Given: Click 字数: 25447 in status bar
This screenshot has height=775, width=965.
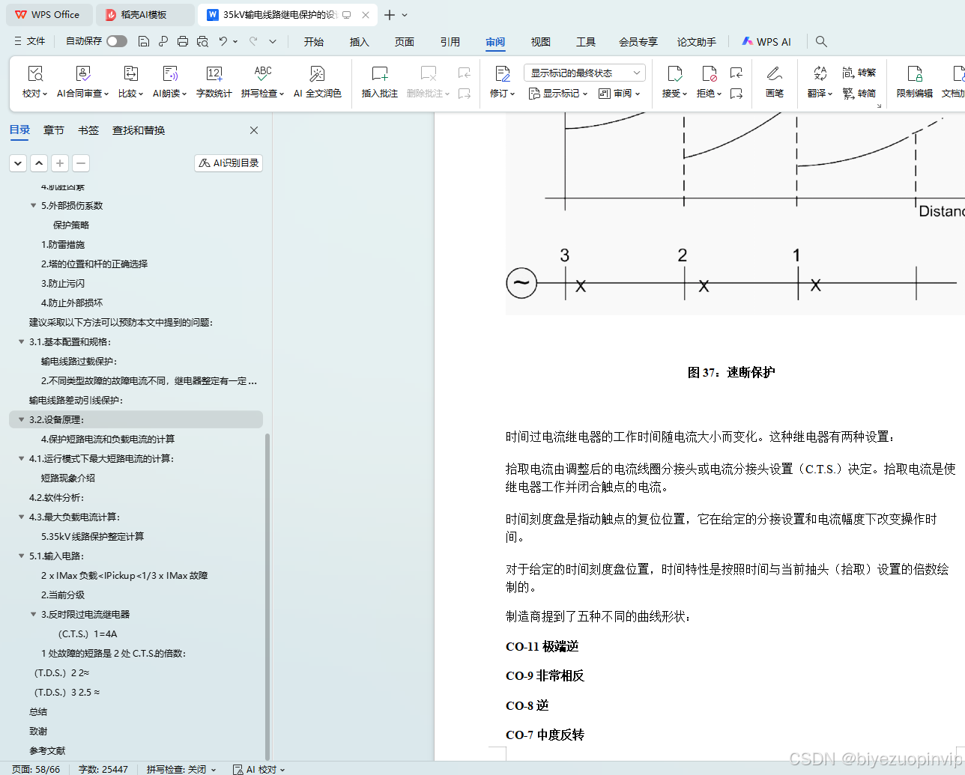Looking at the screenshot, I should 103,769.
